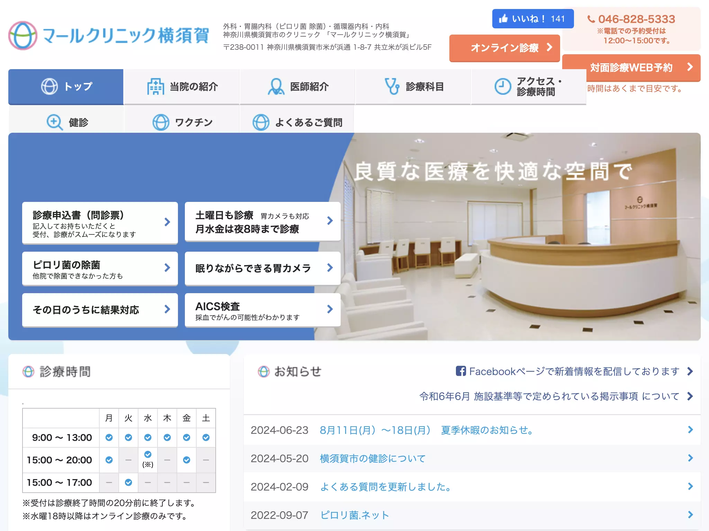Viewport: 709px width, 531px height.
Task: Click the icon next to 診療時間 heading
Action: [28, 372]
